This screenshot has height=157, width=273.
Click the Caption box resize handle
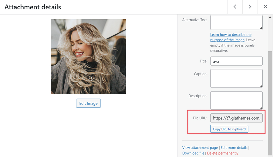(261, 85)
